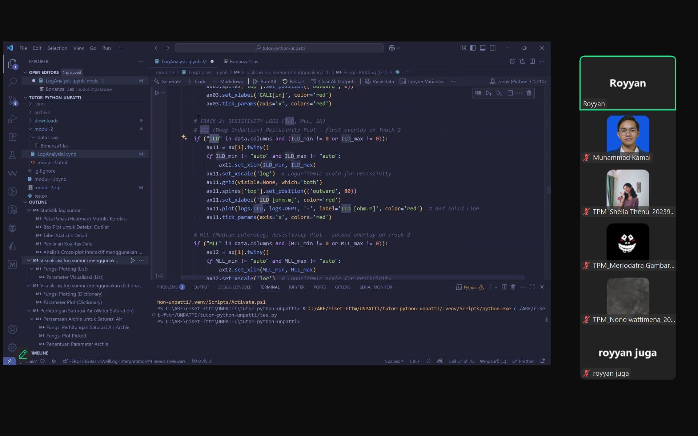
Task: Collapse Statistik log sumur outline section
Action: (x=29, y=210)
